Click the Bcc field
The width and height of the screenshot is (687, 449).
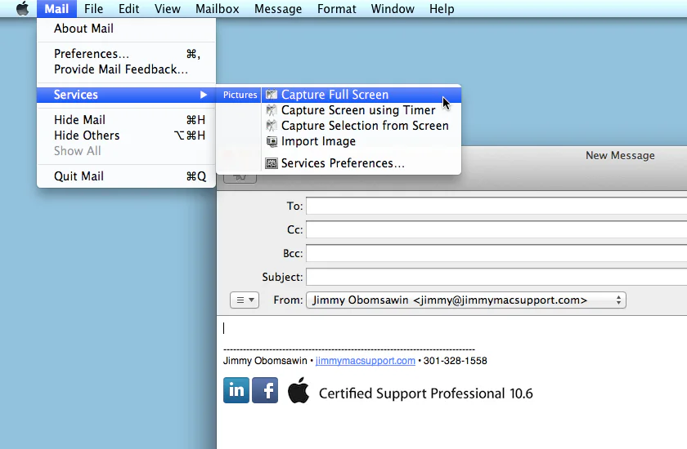point(496,253)
